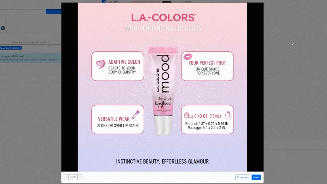
Task: Download the lip gloss infographic image
Action: coord(242,177)
